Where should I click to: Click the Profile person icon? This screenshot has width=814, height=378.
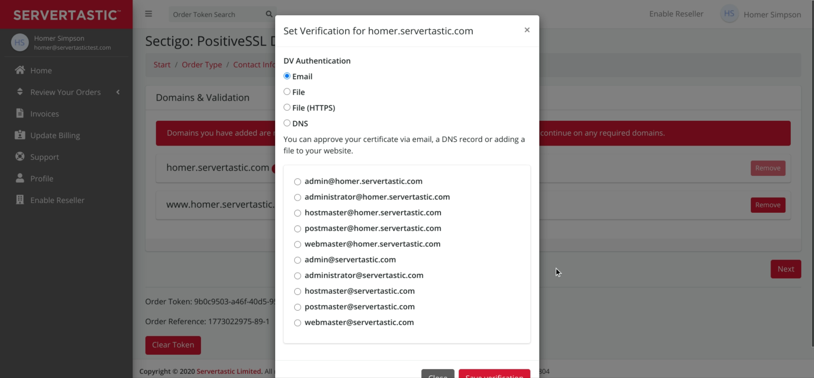(20, 178)
